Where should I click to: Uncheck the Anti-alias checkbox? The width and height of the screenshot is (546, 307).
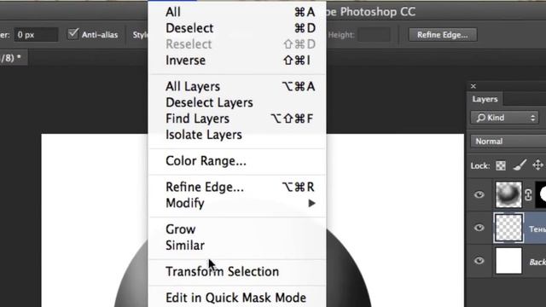(73, 34)
